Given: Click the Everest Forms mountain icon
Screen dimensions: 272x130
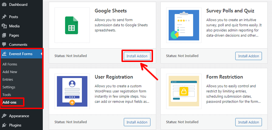Looking at the screenshot, I should click(x=4, y=54).
